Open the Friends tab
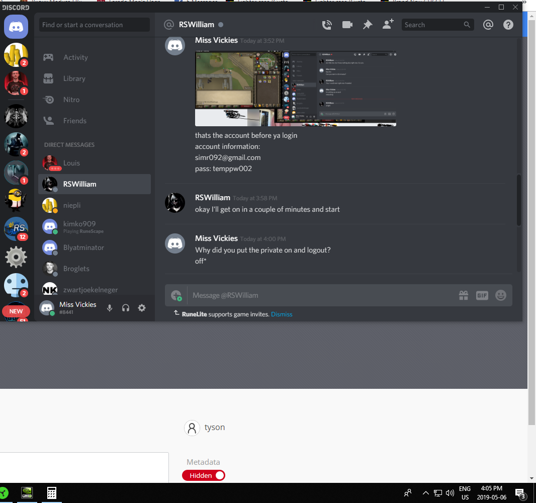The image size is (536, 503). point(95,121)
